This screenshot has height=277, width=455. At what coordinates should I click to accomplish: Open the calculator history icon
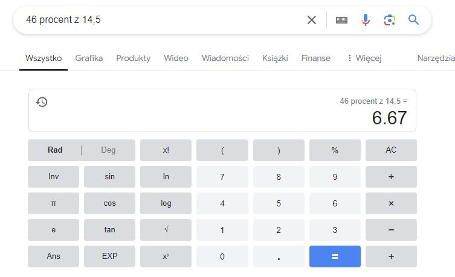pos(42,102)
